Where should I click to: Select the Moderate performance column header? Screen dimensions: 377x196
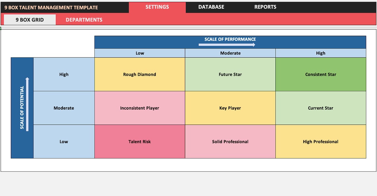point(230,53)
